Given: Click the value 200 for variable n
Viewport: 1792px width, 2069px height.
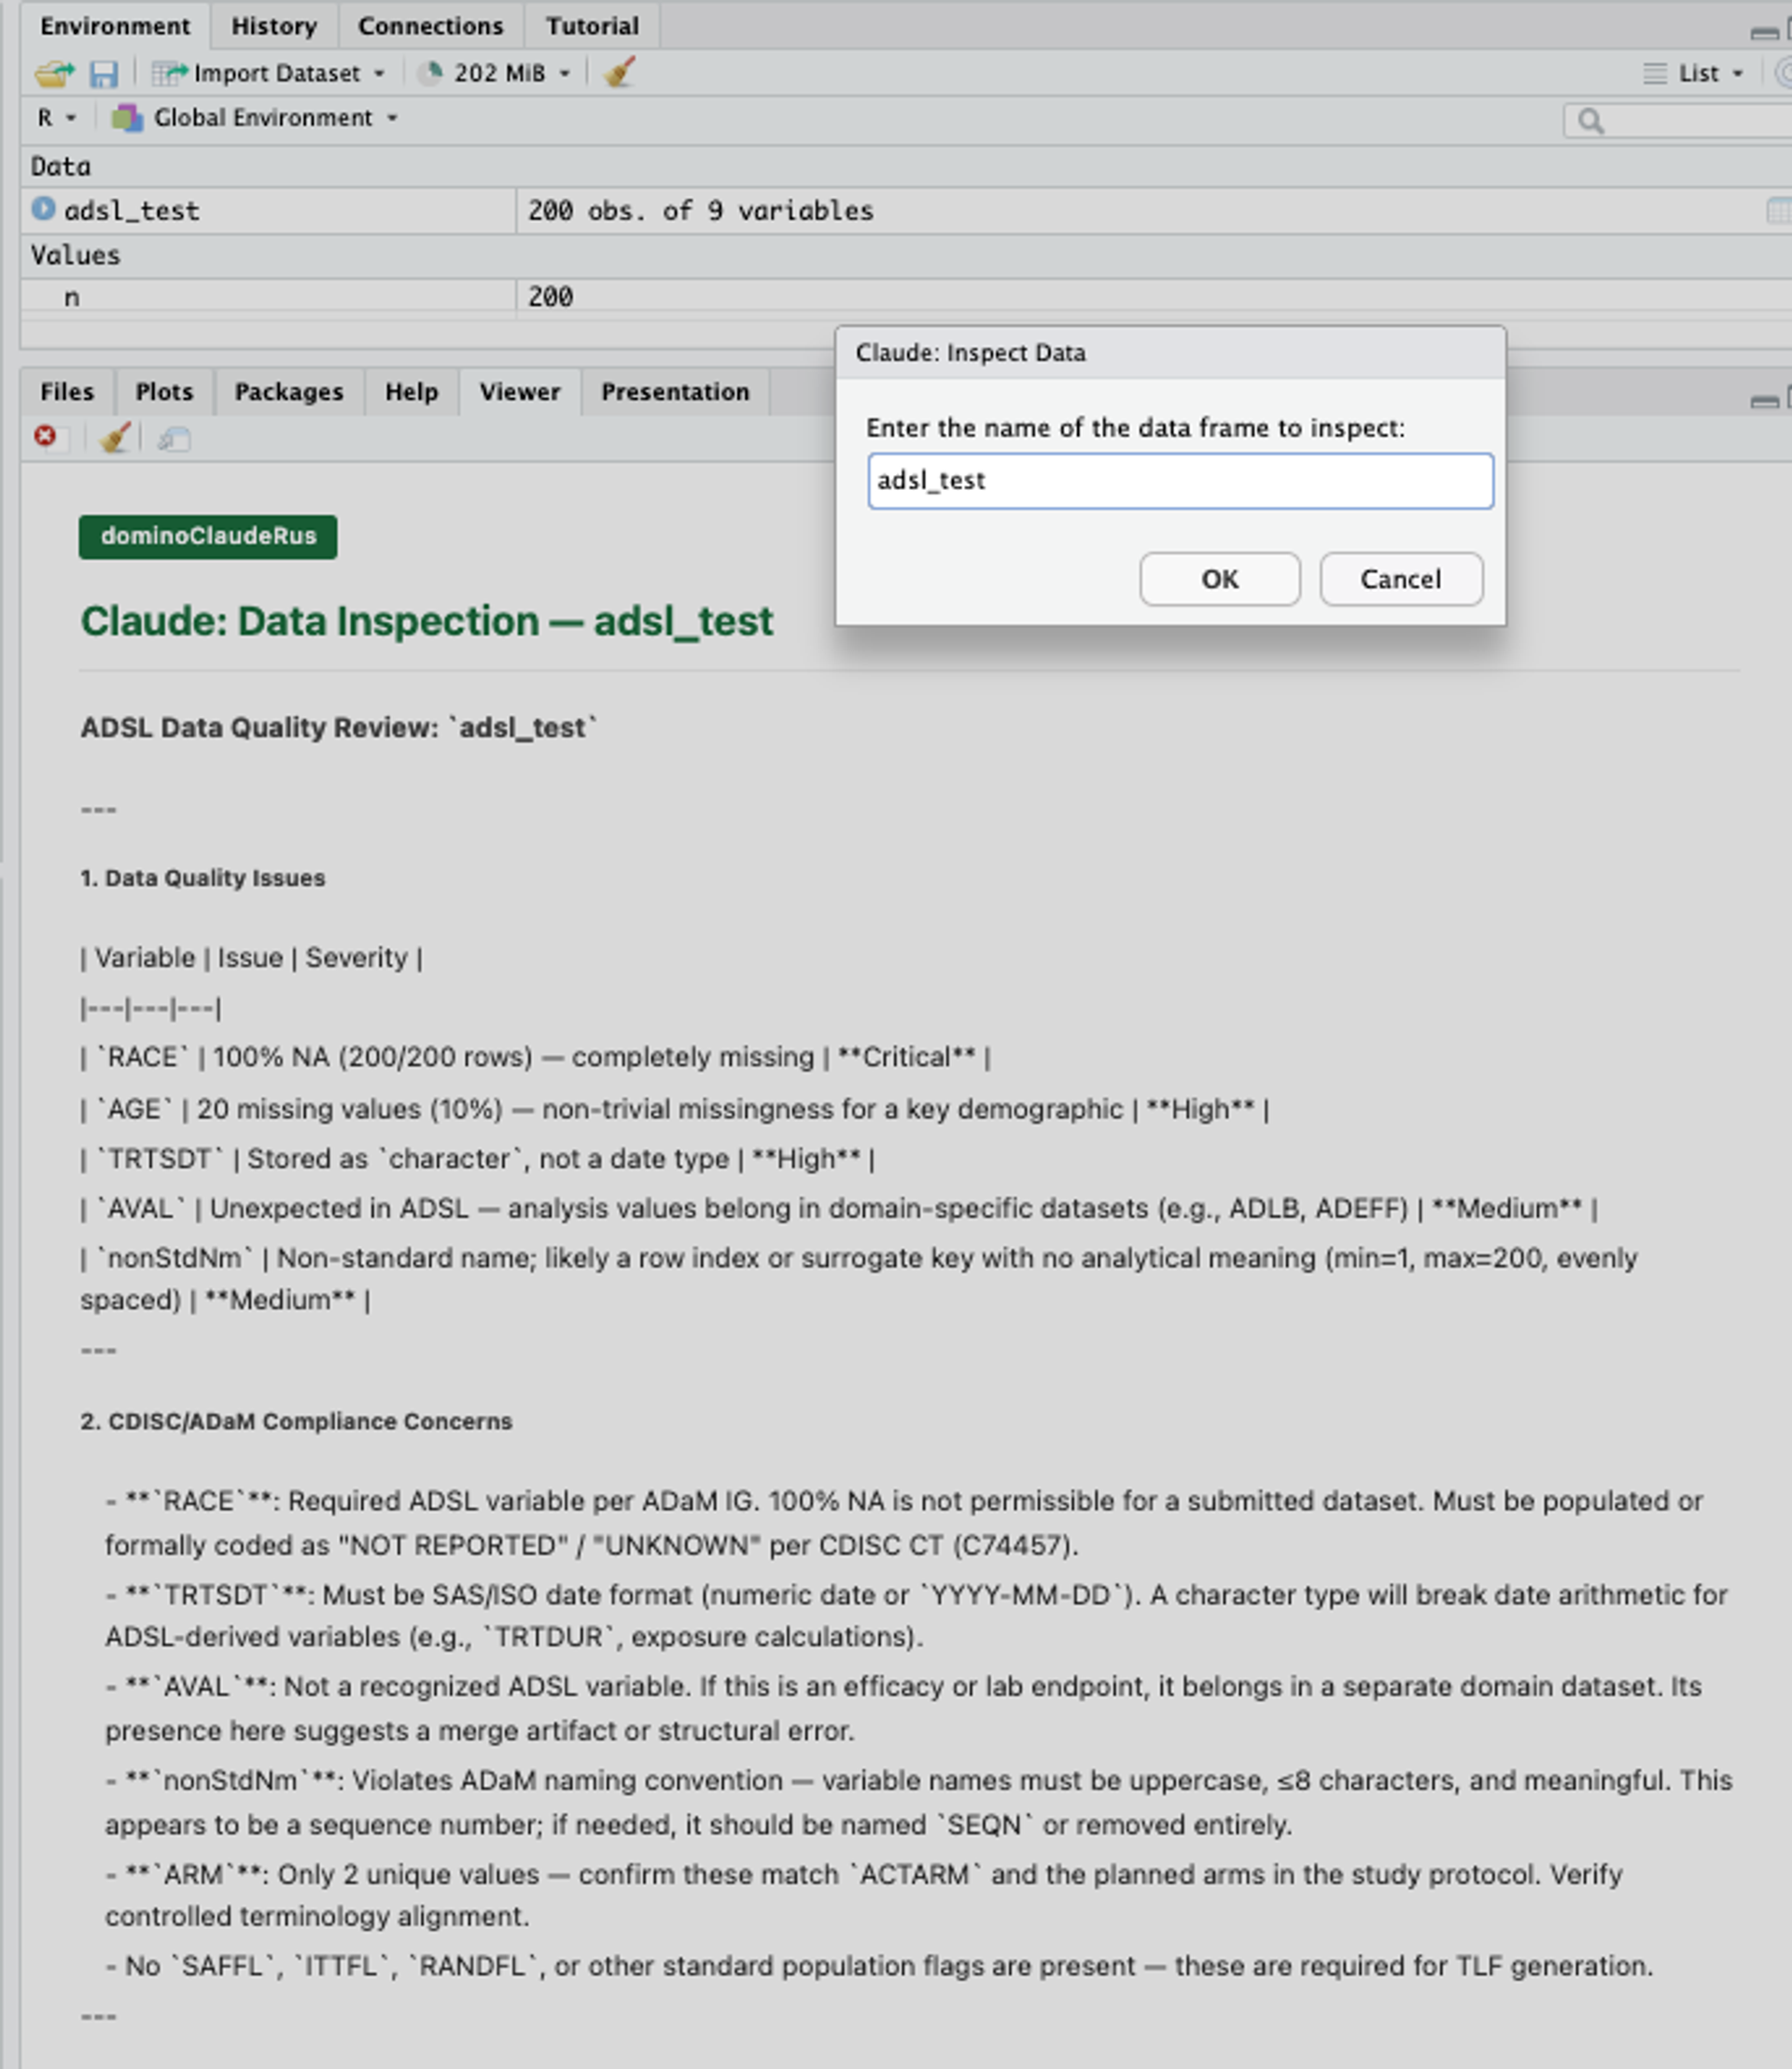Looking at the screenshot, I should (550, 297).
